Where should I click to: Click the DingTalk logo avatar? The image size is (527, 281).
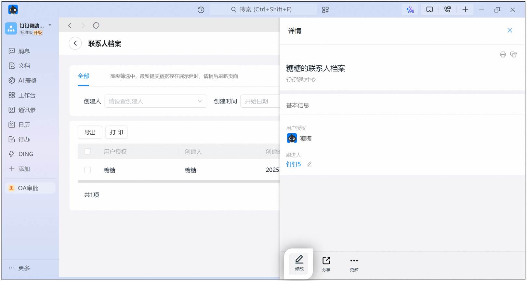tap(13, 10)
